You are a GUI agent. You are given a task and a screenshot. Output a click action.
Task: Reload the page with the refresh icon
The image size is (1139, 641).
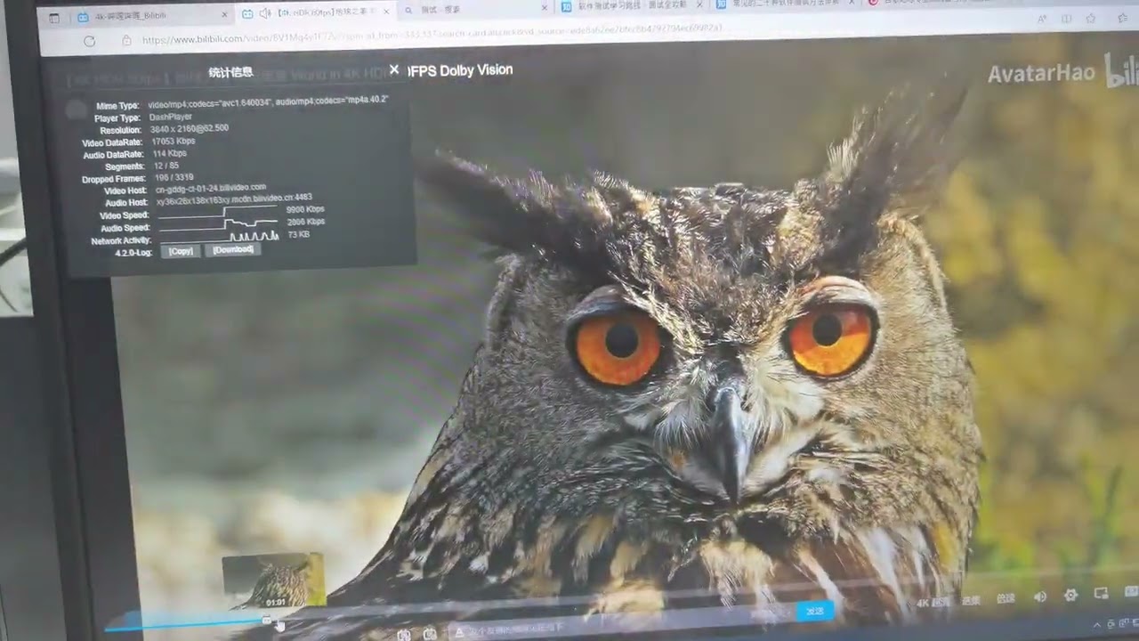(x=89, y=41)
